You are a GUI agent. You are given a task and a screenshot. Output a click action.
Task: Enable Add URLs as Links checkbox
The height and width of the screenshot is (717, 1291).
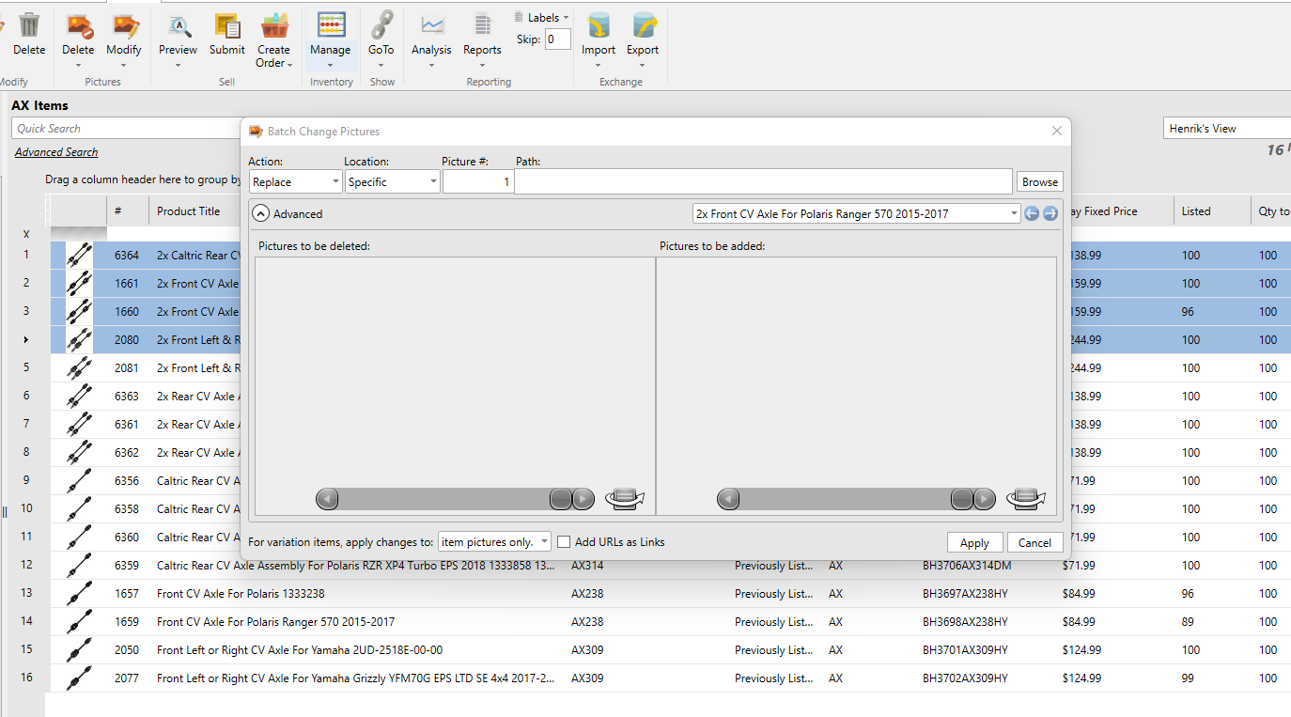pyautogui.click(x=564, y=542)
